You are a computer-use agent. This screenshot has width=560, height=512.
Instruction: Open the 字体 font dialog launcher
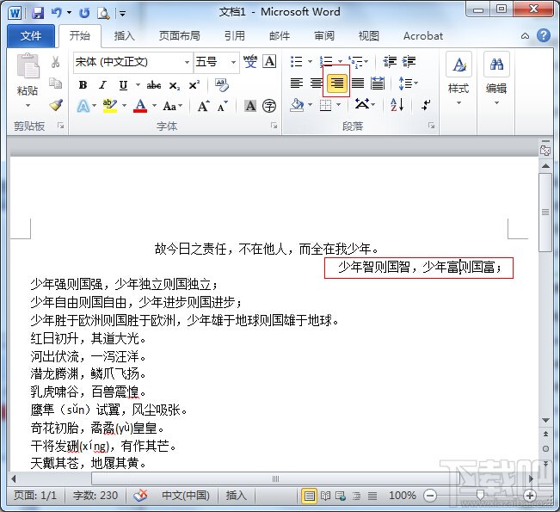274,125
